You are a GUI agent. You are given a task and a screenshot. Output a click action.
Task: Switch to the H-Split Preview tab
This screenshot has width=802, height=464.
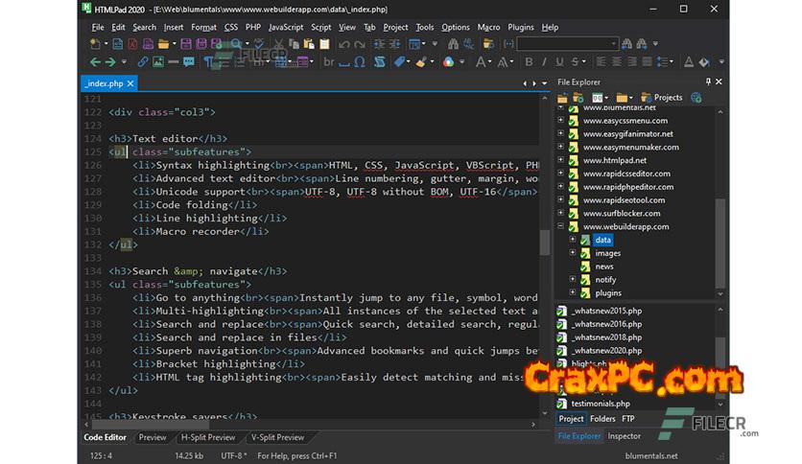209,437
